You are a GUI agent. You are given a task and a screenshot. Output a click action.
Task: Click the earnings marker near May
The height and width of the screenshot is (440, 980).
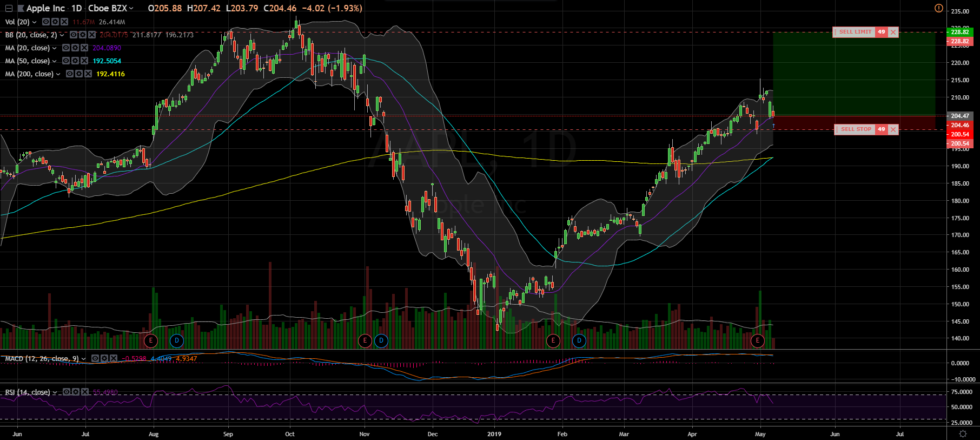pyautogui.click(x=758, y=340)
